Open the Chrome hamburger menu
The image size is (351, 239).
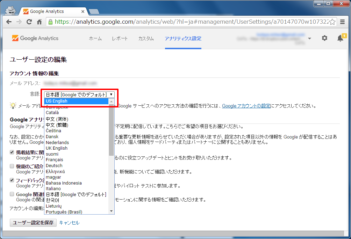tap(342, 22)
